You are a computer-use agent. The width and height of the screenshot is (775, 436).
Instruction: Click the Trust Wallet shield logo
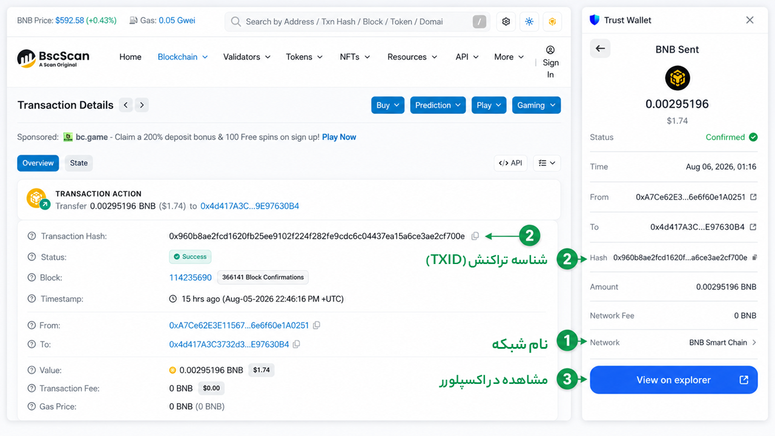point(595,20)
